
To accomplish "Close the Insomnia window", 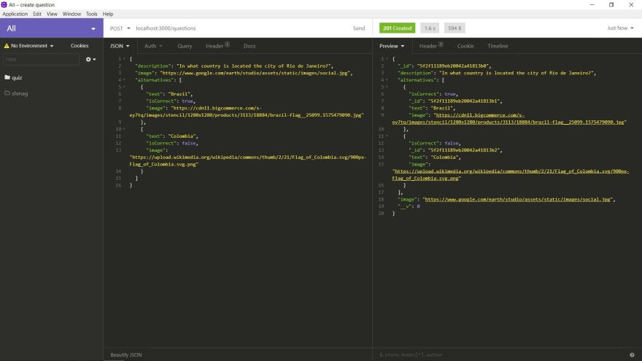I will [631, 4].
